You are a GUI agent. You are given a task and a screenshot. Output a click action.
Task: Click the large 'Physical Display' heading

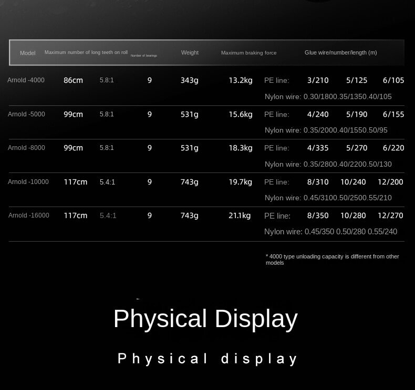click(205, 319)
